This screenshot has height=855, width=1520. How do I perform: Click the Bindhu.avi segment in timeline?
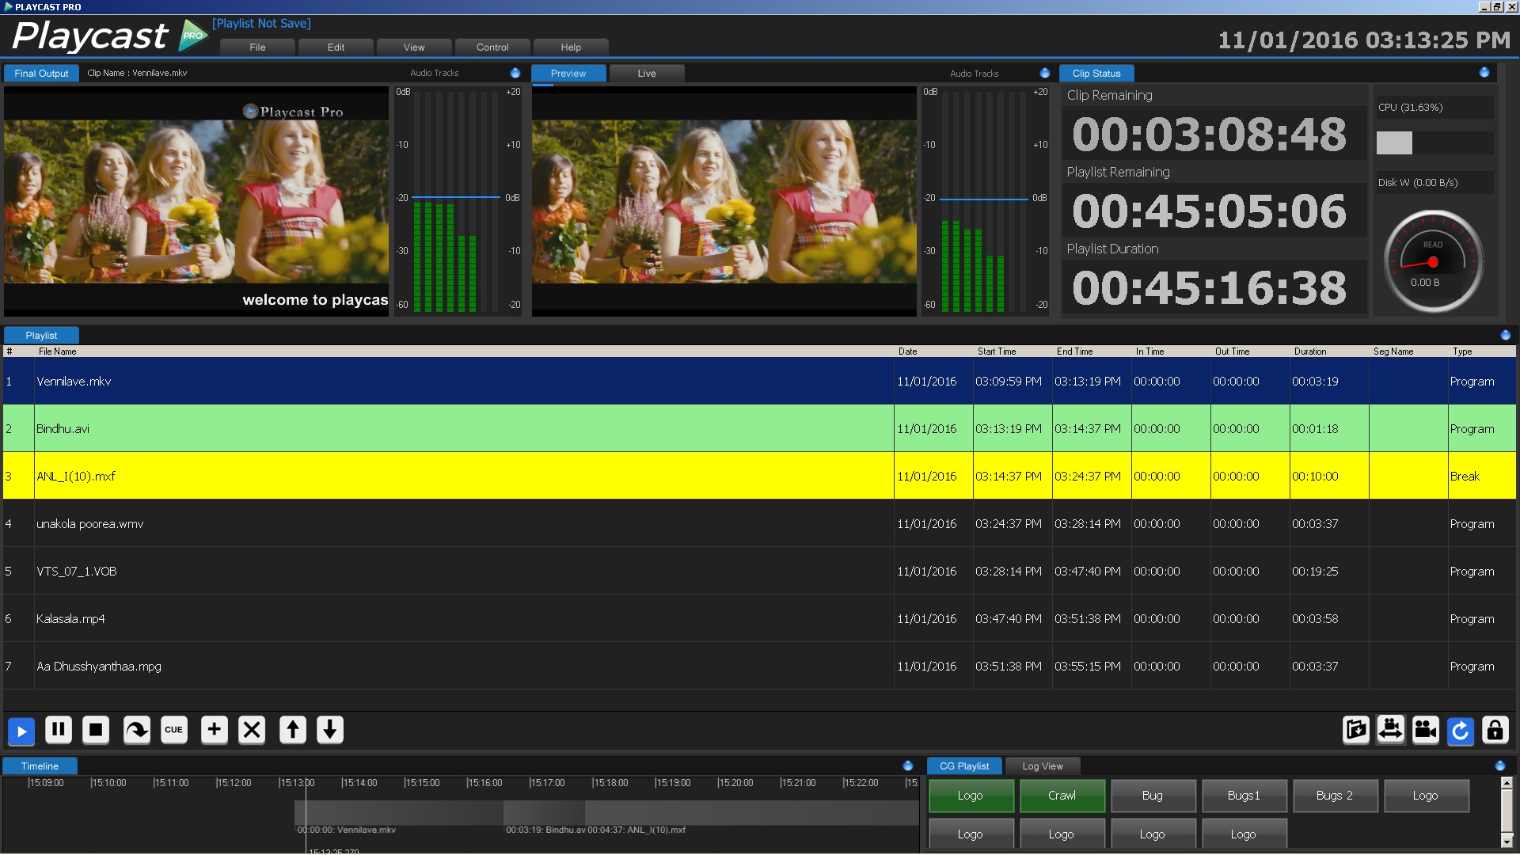(x=544, y=813)
